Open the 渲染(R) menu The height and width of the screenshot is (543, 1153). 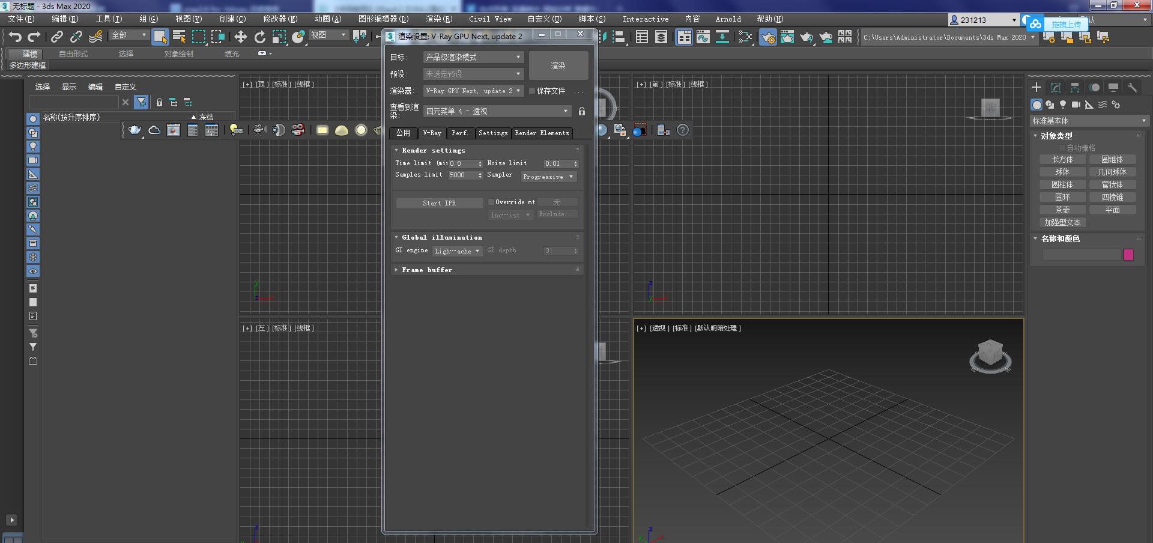click(x=438, y=19)
